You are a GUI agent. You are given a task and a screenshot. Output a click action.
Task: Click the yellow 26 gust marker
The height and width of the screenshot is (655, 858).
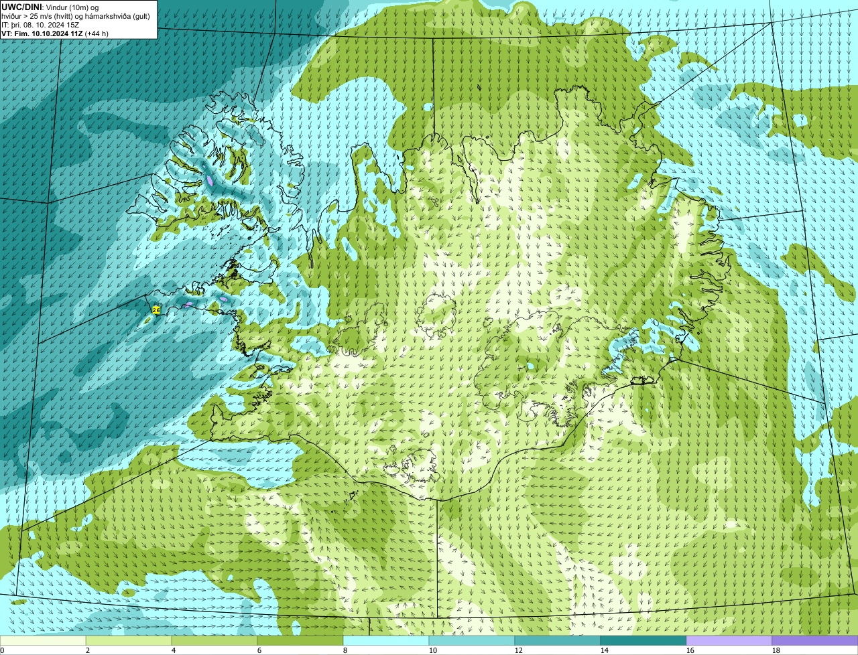[156, 310]
